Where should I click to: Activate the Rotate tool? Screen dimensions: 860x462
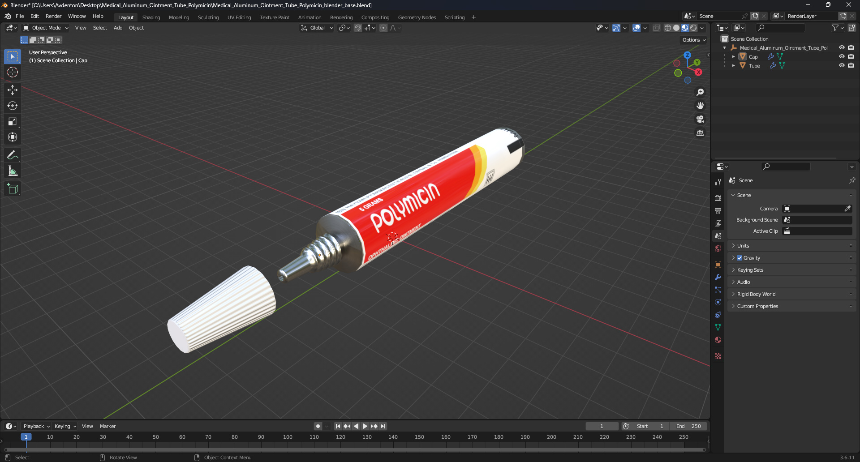click(13, 106)
